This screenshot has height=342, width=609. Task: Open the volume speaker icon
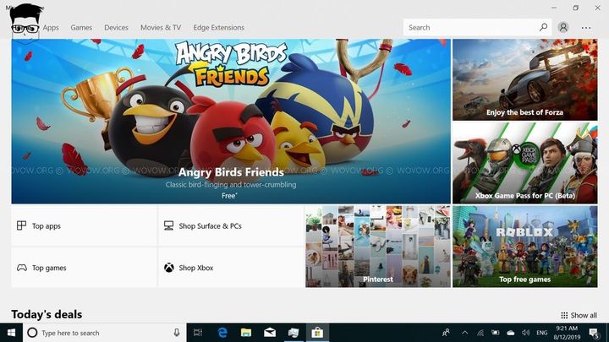(526, 333)
